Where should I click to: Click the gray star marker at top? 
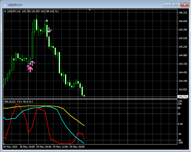pos(47,21)
